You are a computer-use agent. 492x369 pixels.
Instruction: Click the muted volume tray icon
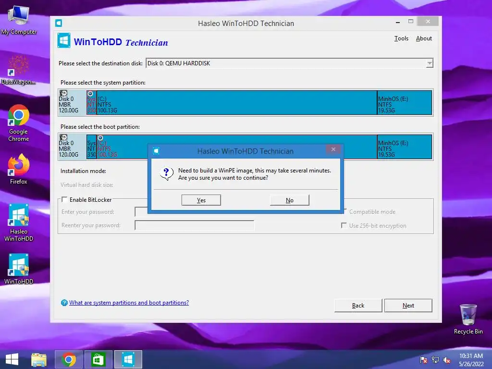[x=447, y=360]
